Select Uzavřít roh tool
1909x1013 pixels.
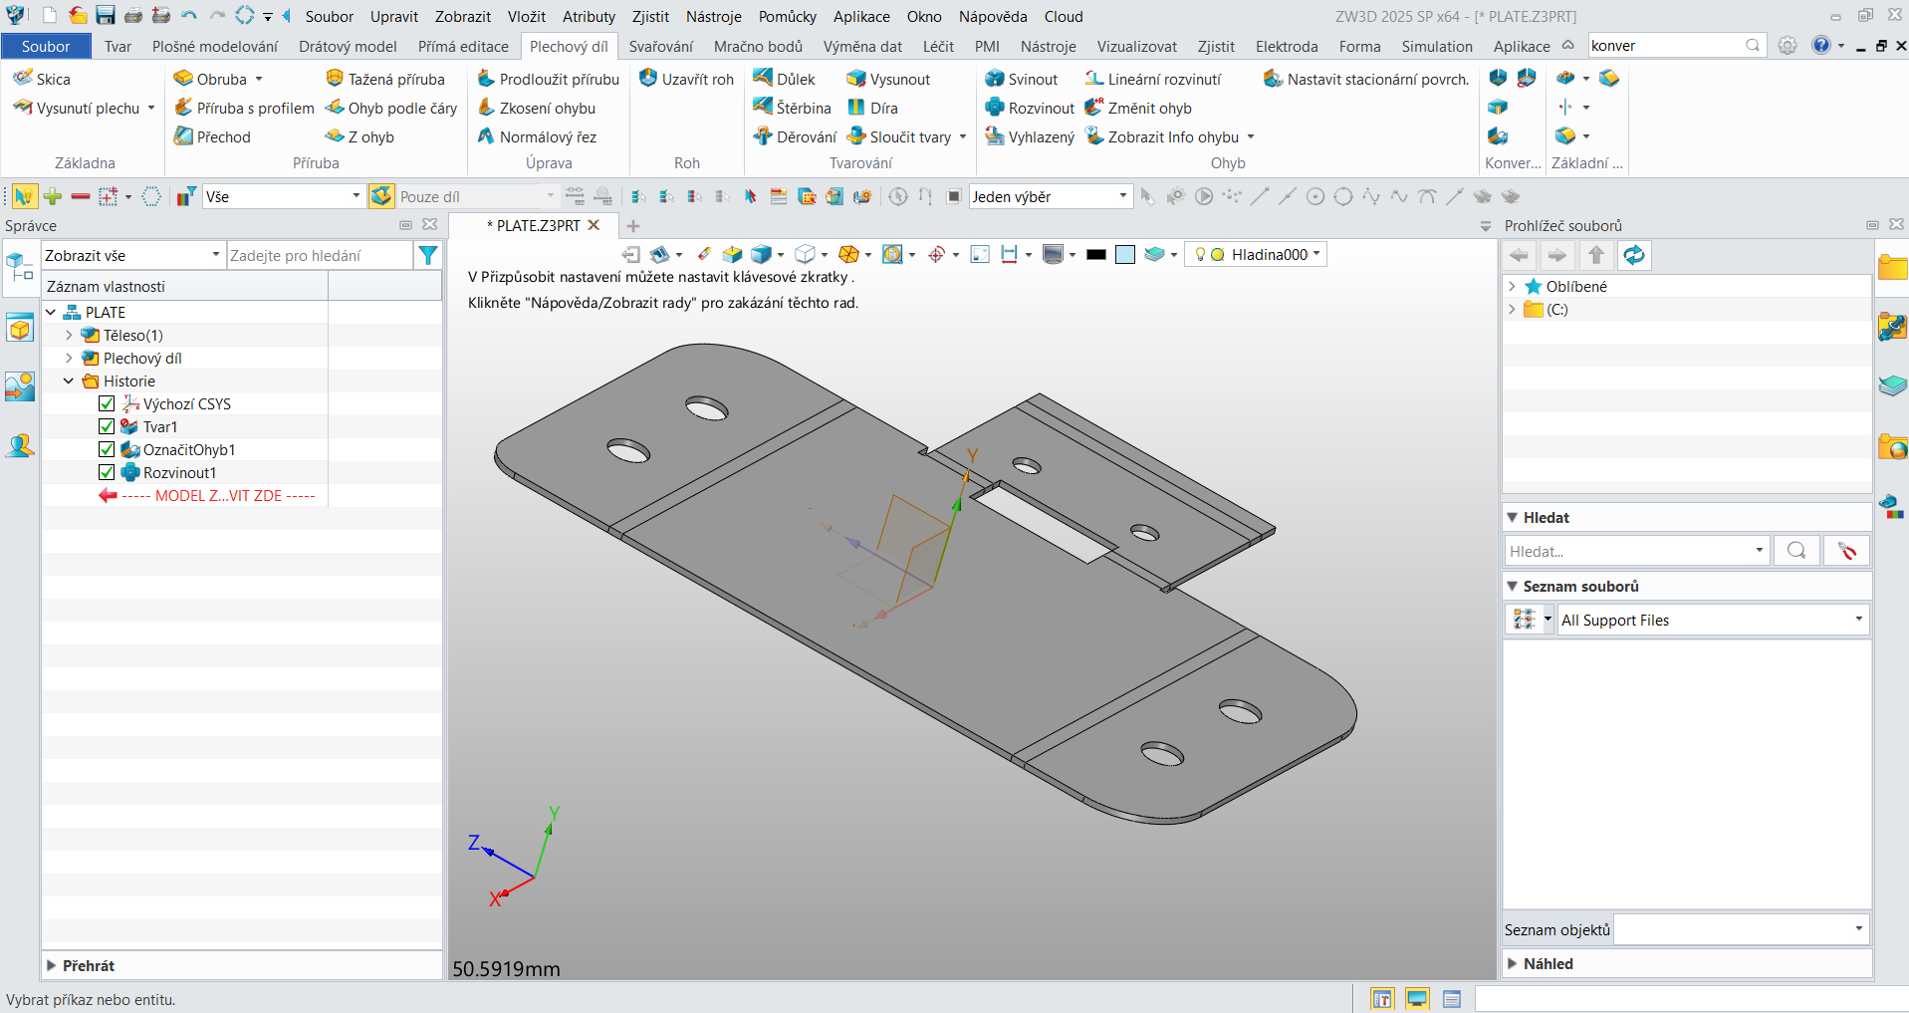(686, 79)
